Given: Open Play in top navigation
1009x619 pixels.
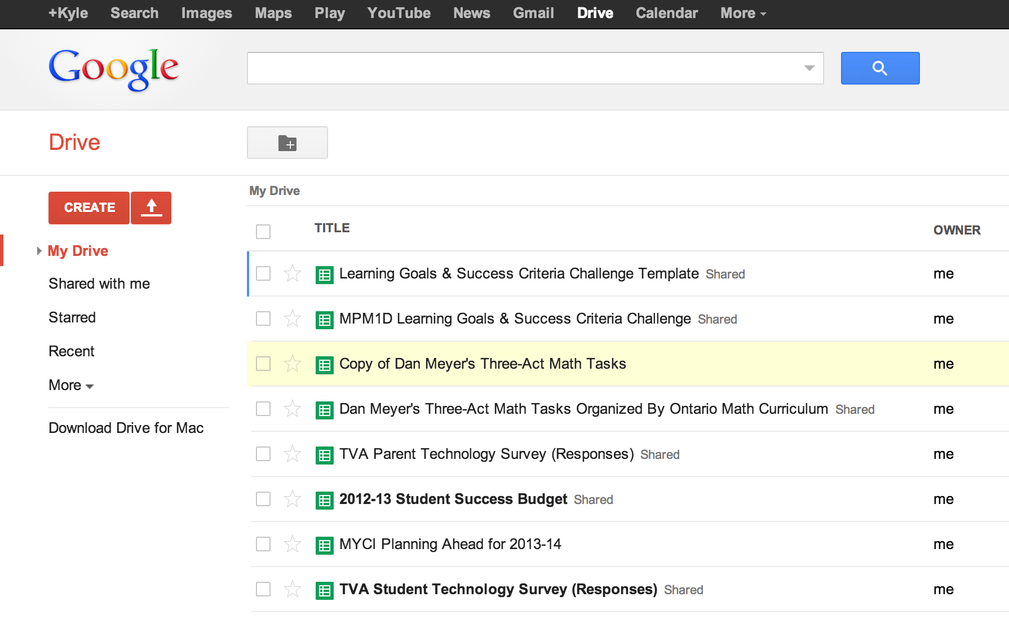Looking at the screenshot, I should click(330, 13).
